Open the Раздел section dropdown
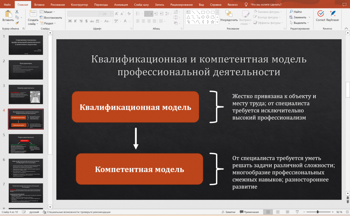This screenshot has height=216, width=350. click(x=49, y=23)
